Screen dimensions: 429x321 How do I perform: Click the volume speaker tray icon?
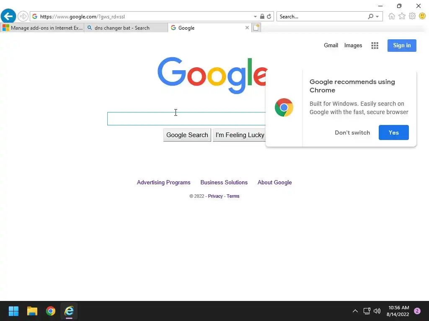coord(377,311)
